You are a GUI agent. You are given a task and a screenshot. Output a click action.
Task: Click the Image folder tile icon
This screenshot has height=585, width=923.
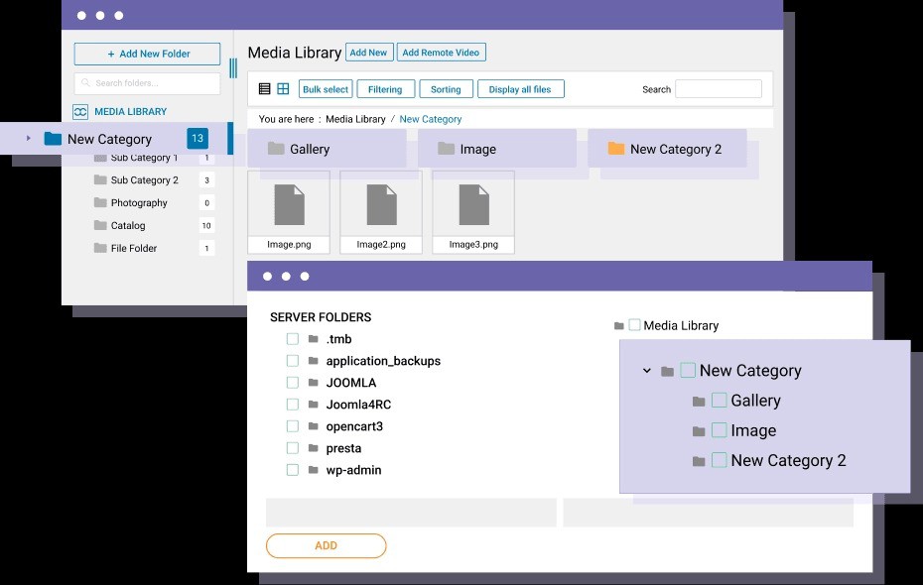[446, 149]
